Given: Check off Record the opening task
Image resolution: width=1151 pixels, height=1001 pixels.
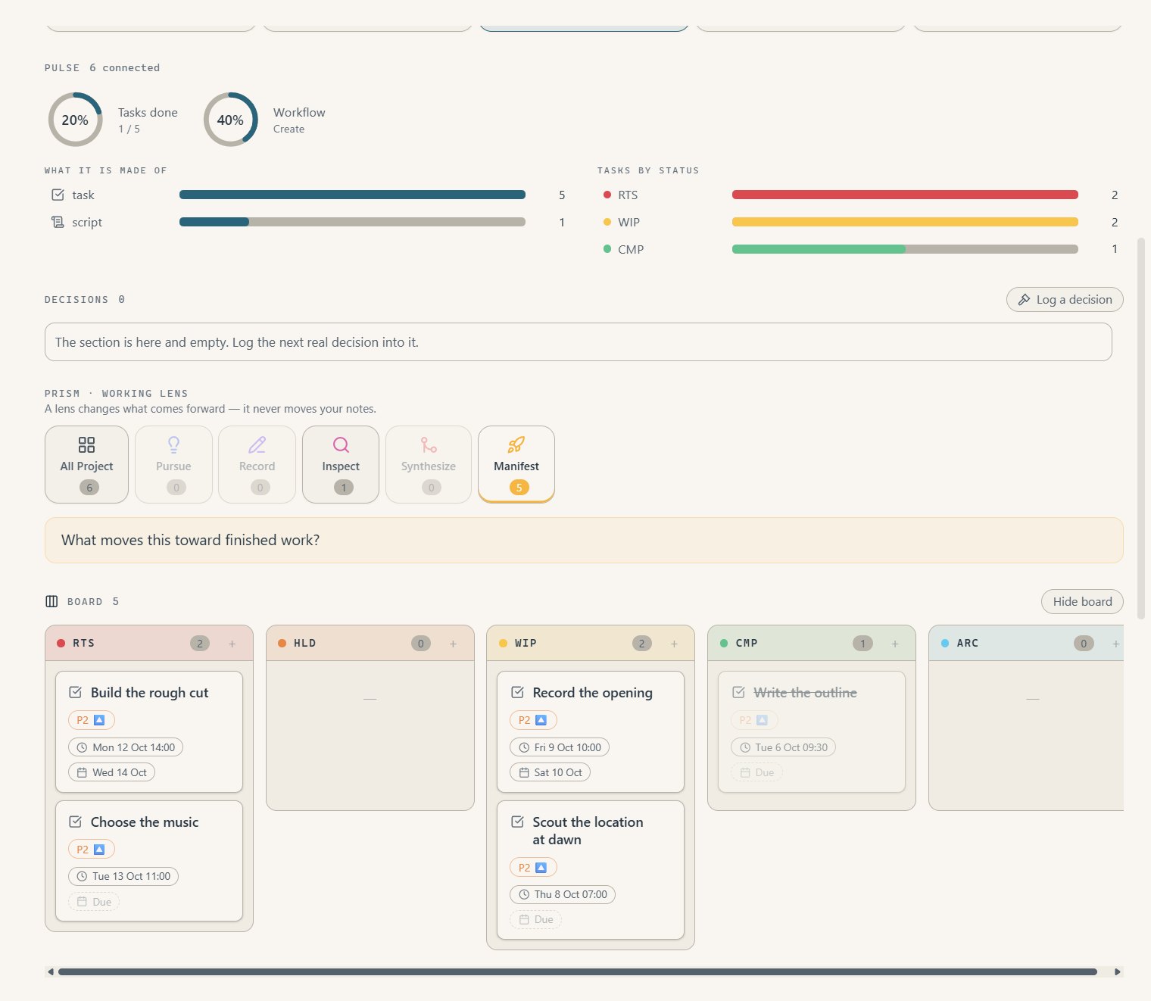Looking at the screenshot, I should (518, 692).
